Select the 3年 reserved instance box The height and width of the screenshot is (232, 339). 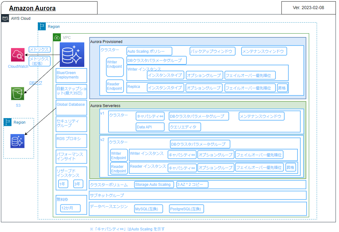(x=78, y=184)
